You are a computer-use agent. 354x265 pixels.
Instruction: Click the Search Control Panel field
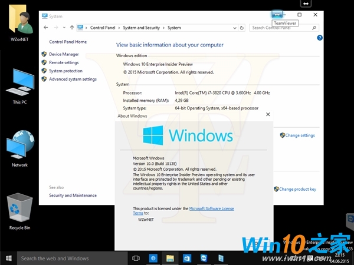point(284,27)
